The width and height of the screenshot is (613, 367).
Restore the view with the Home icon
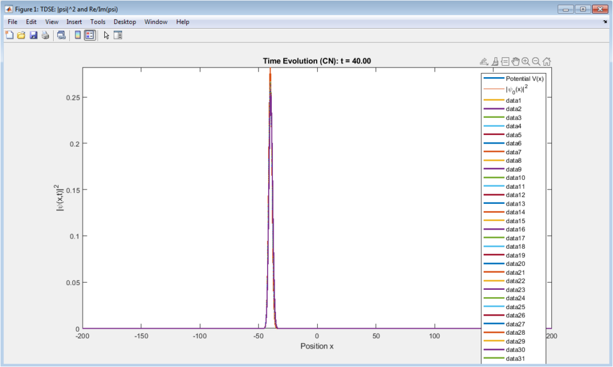[x=547, y=60]
